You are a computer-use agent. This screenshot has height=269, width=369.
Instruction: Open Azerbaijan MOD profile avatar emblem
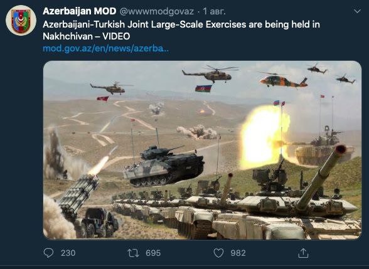pos(21,20)
